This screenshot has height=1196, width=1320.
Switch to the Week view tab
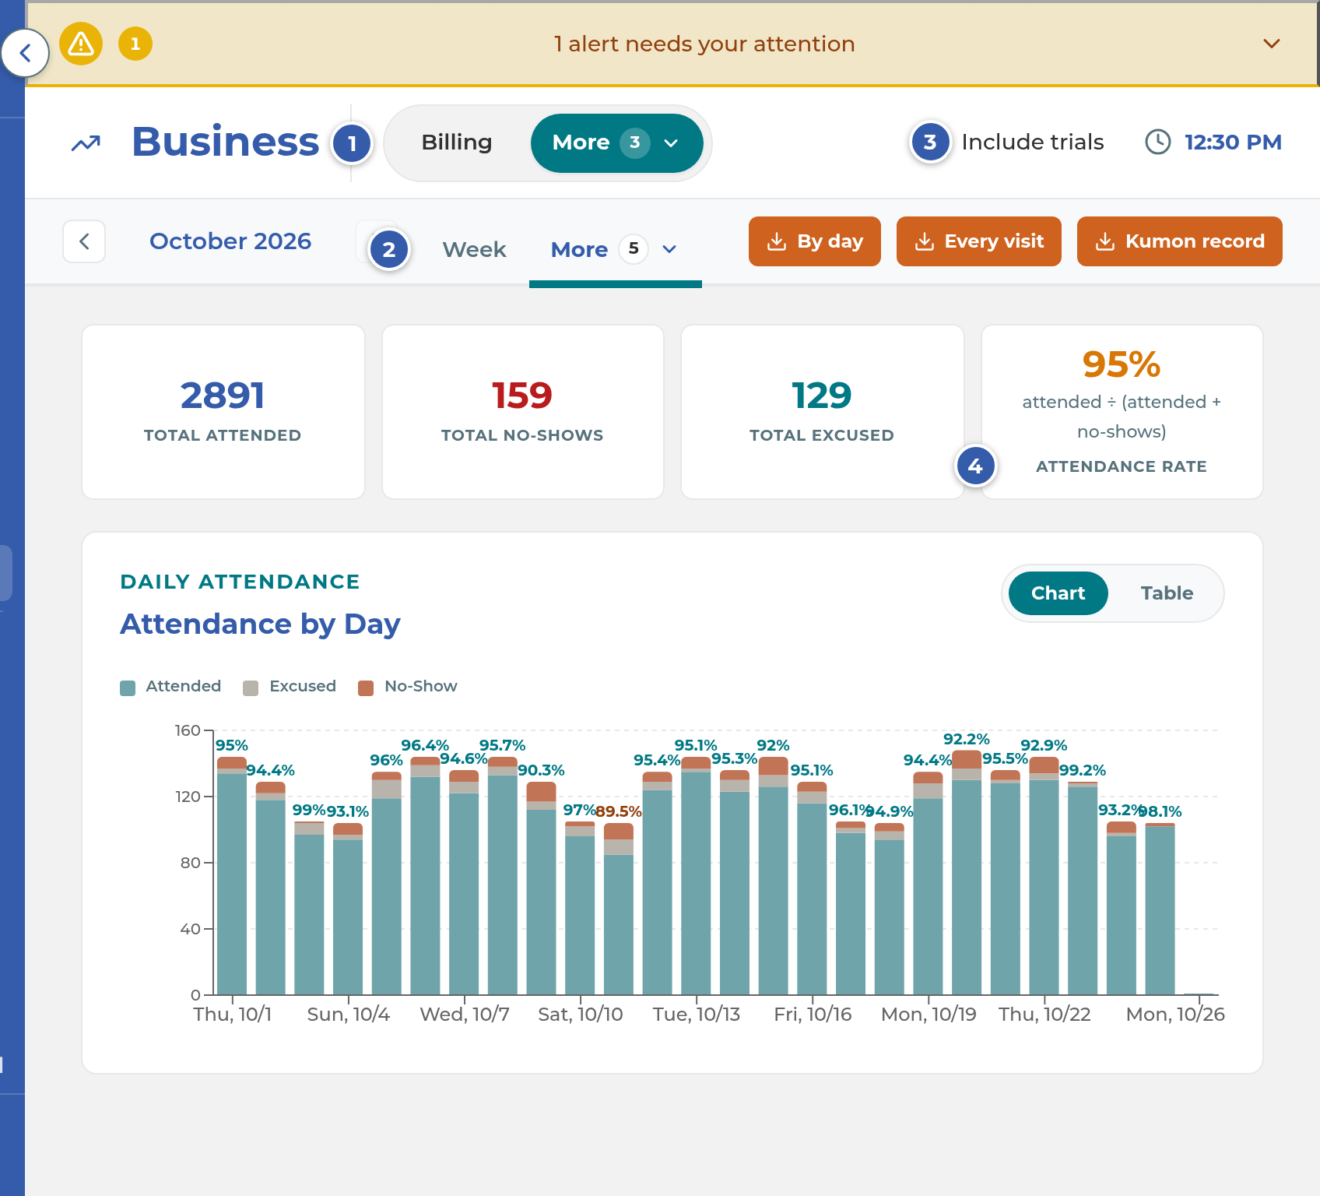pos(474,249)
